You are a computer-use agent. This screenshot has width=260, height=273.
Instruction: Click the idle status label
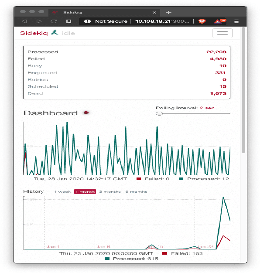coord(68,33)
